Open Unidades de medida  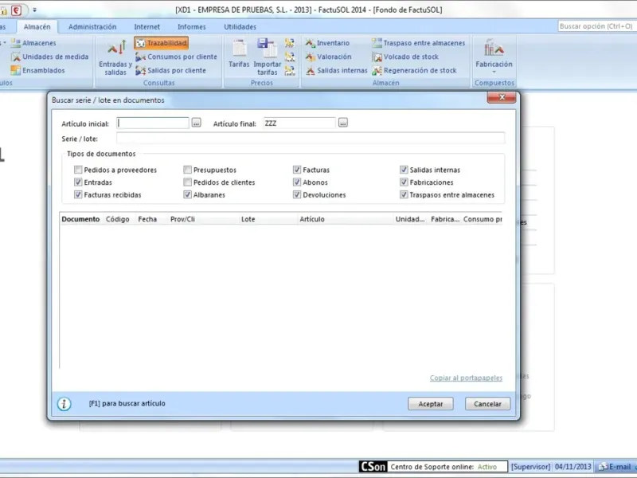coord(50,57)
